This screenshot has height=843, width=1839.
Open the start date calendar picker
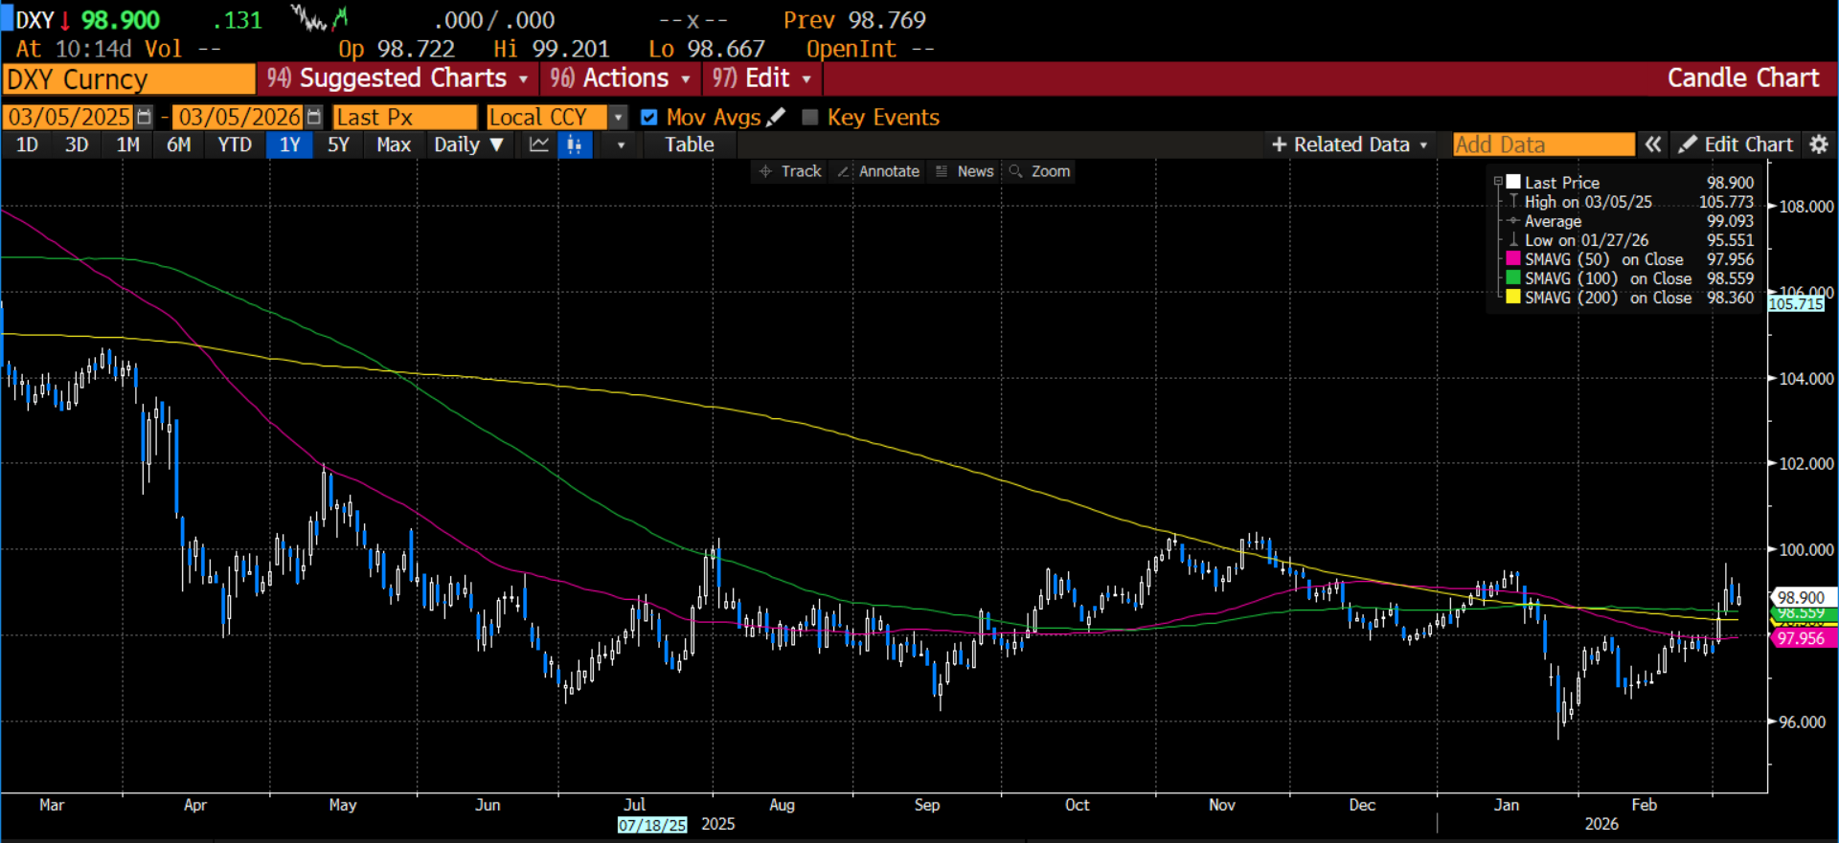click(144, 117)
